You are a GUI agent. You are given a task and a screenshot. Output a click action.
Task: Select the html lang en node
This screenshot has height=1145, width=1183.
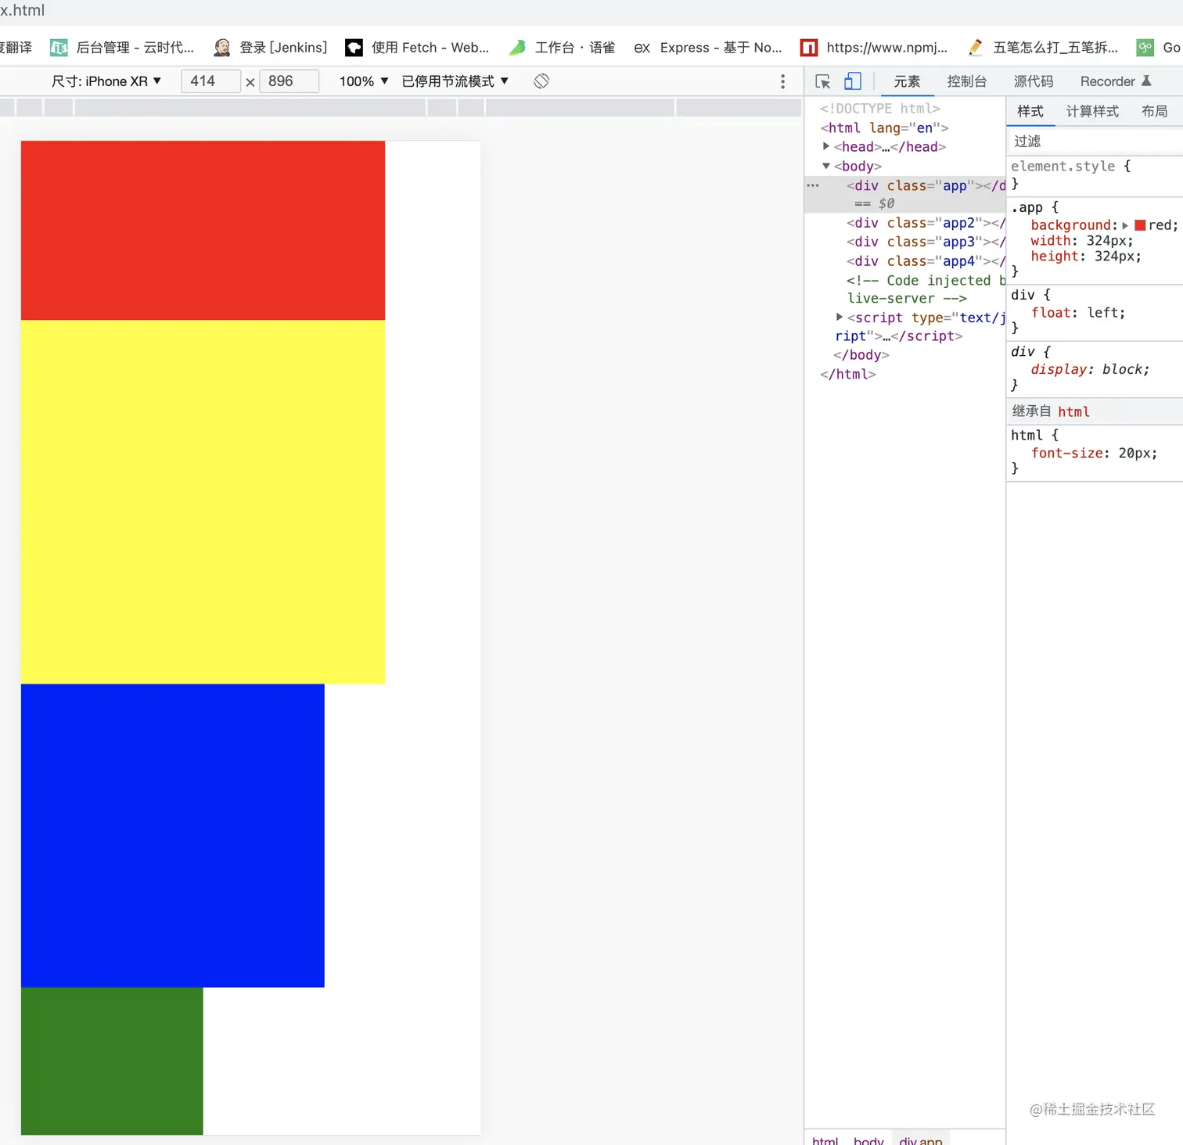[884, 127]
